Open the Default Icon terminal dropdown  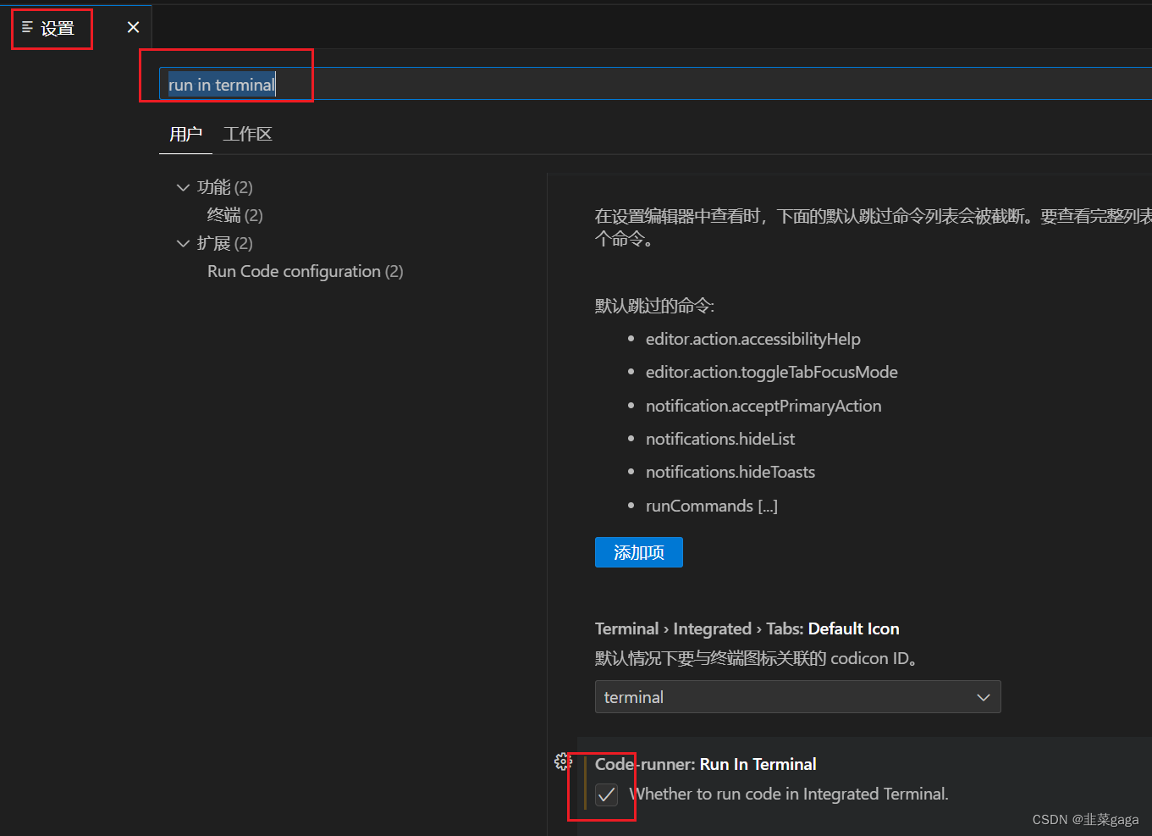click(797, 697)
